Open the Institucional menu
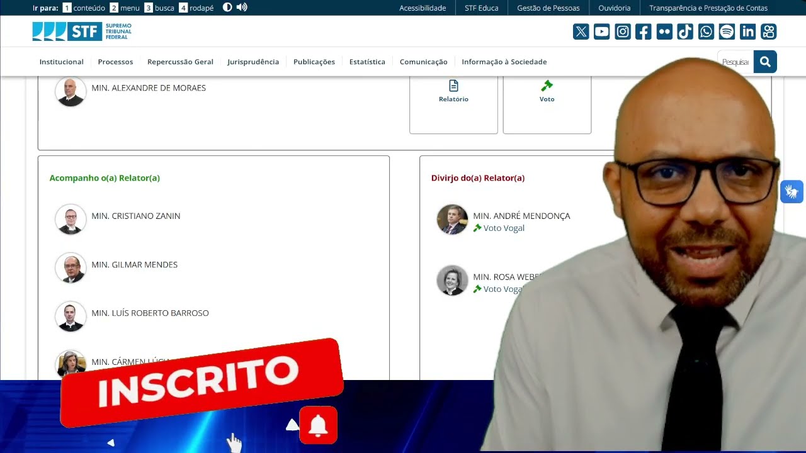806x453 pixels. tap(62, 62)
